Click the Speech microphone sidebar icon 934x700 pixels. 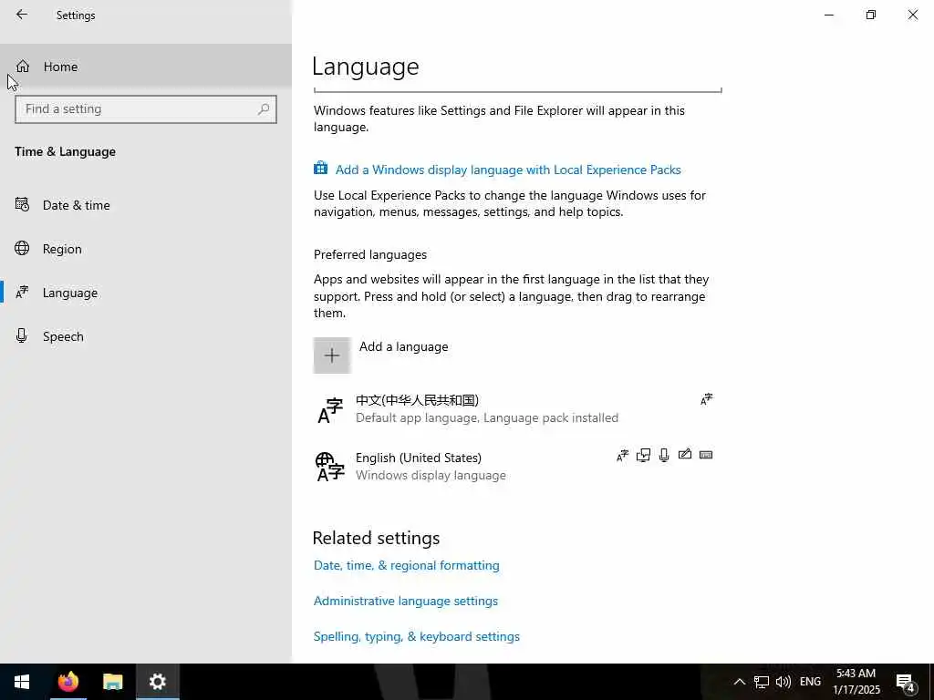[x=22, y=335]
